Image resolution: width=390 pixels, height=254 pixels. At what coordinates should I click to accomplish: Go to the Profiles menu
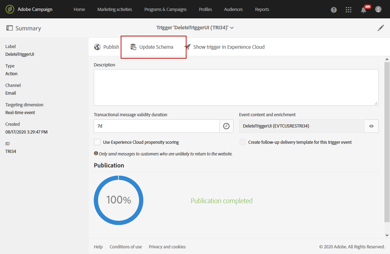coord(206,10)
